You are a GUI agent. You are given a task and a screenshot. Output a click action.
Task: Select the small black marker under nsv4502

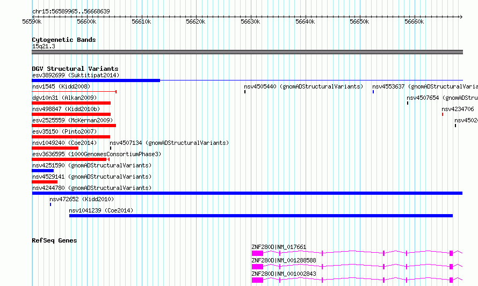click(455, 126)
